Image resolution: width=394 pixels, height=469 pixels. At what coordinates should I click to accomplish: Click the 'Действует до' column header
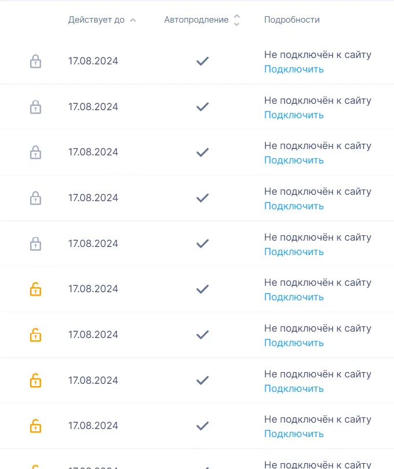(x=97, y=20)
